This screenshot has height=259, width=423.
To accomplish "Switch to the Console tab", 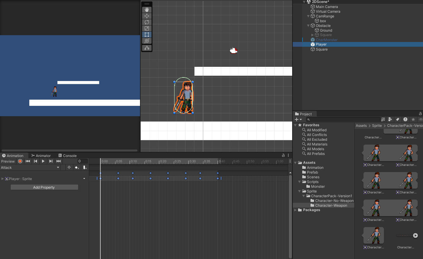I will pos(67,156).
